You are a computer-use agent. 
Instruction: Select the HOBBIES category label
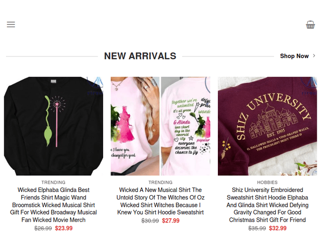267,182
